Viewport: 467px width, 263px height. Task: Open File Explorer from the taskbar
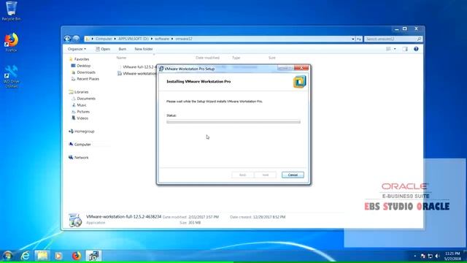click(x=42, y=256)
